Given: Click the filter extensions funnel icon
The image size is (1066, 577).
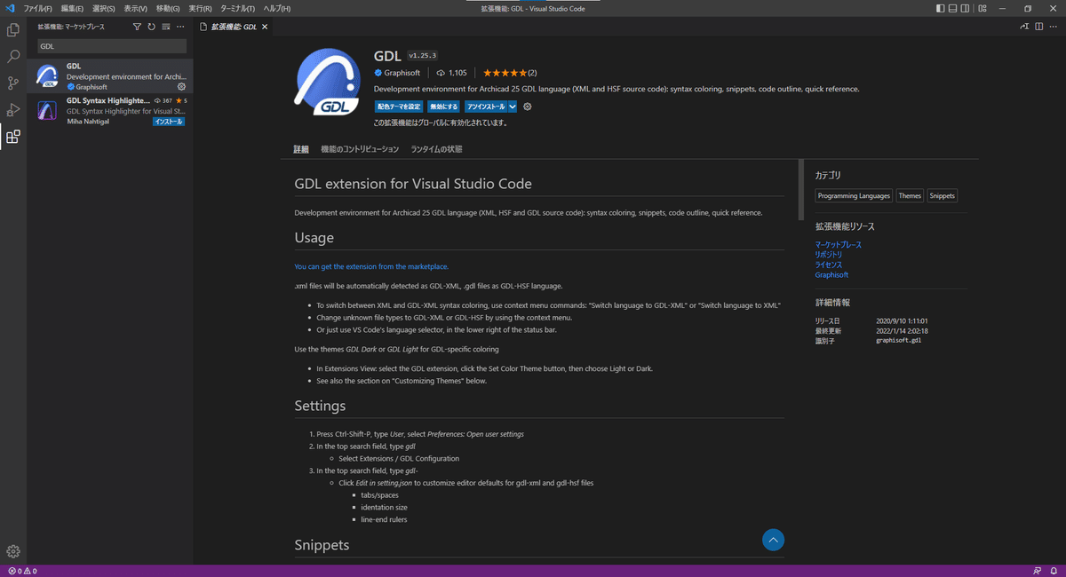Looking at the screenshot, I should pyautogui.click(x=137, y=27).
